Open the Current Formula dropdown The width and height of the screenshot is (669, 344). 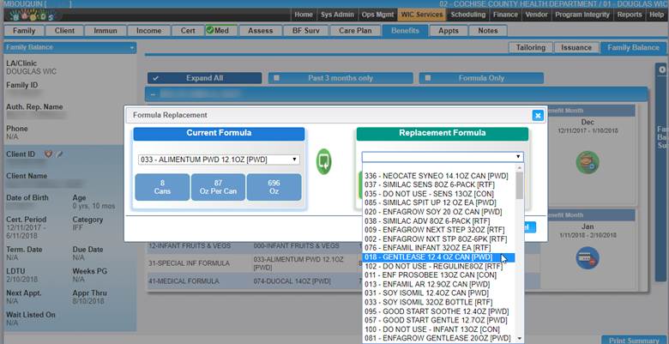tap(219, 160)
